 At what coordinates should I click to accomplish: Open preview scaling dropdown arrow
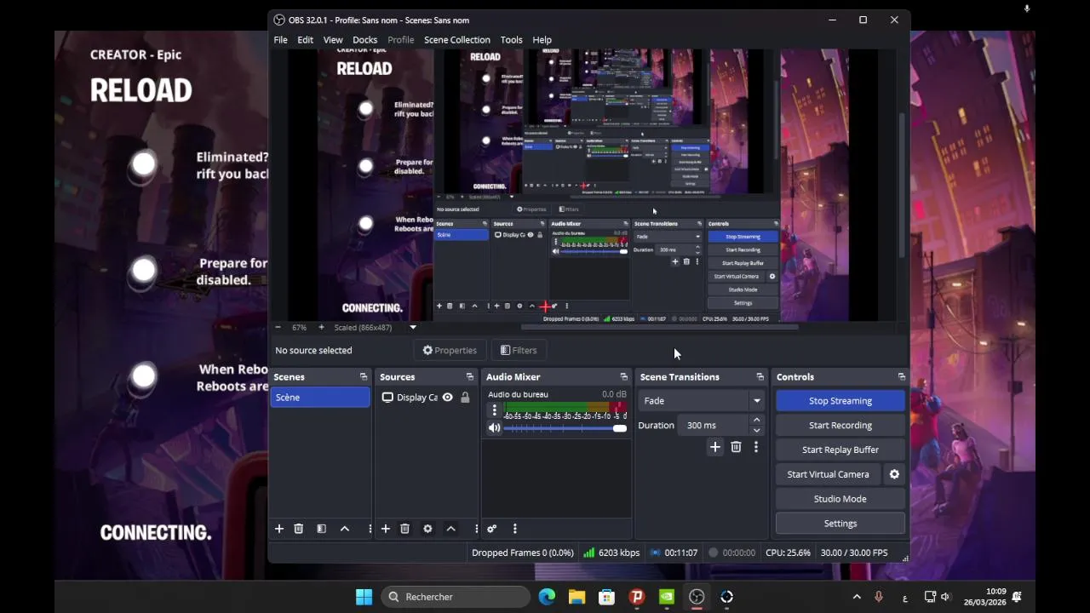point(413,327)
